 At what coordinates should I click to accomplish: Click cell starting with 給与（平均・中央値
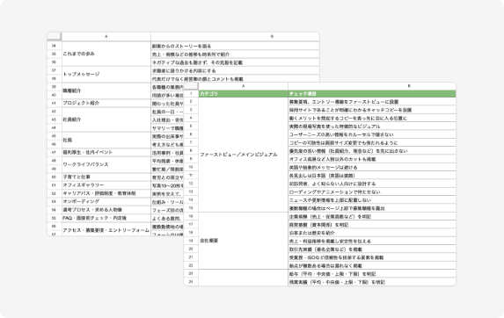[372, 274]
